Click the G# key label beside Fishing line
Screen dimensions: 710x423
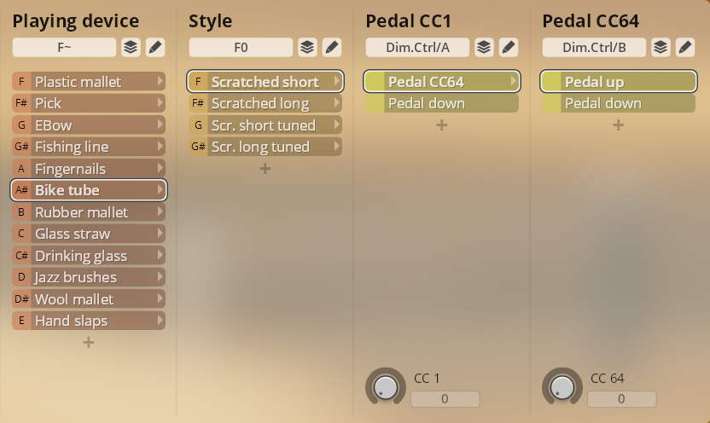pos(21,147)
